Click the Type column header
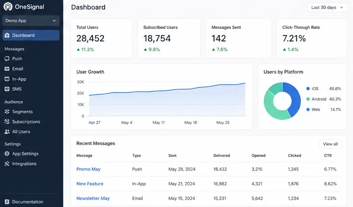This screenshot has width=353, height=207. (136, 155)
